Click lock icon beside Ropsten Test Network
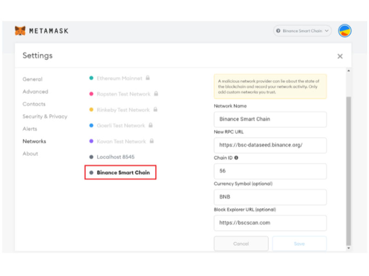 (x=156, y=93)
